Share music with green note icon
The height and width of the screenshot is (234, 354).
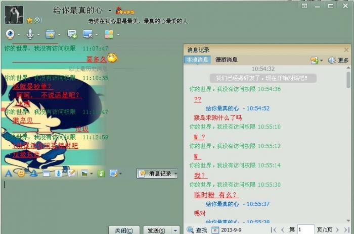pyautogui.click(x=101, y=173)
